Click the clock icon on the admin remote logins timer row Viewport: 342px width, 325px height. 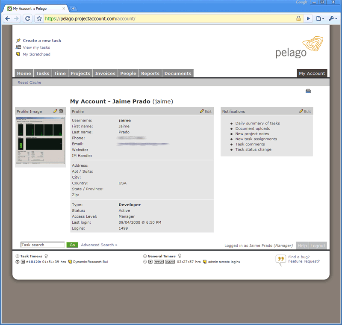tap(145, 262)
